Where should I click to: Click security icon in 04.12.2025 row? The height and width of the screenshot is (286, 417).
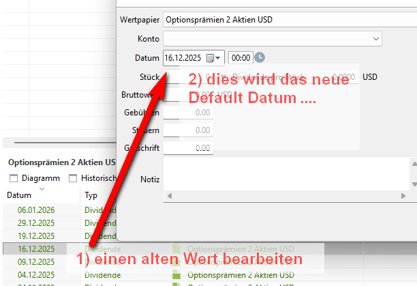[178, 274]
